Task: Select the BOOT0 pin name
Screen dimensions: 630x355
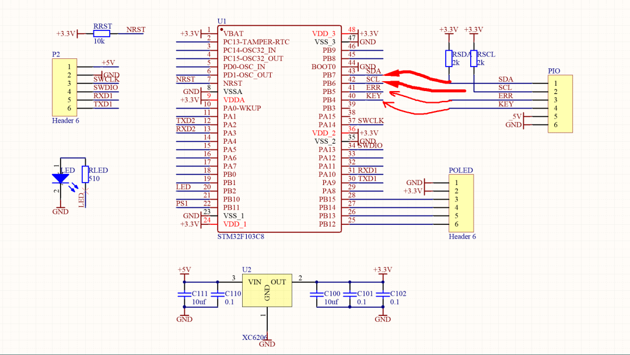Action: point(323,67)
